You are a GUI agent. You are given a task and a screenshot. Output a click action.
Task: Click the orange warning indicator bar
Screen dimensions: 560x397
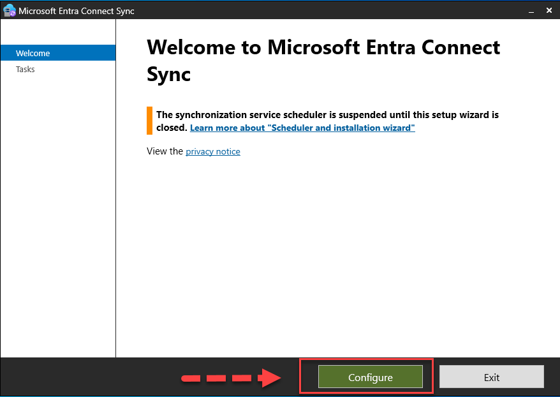point(150,121)
